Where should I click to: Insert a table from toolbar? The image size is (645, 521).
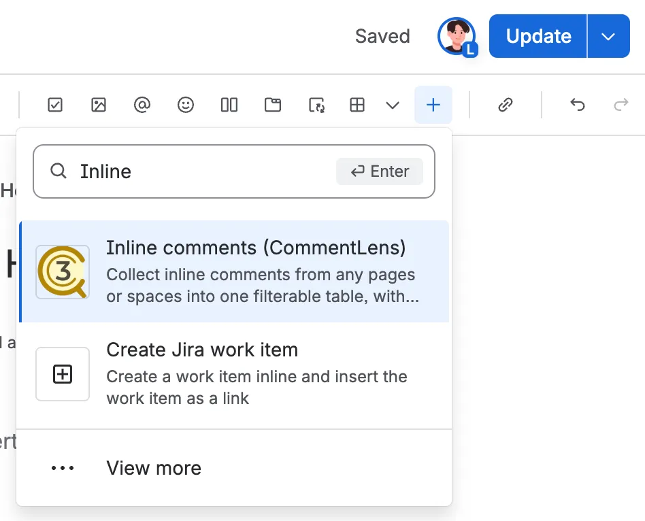(x=357, y=105)
